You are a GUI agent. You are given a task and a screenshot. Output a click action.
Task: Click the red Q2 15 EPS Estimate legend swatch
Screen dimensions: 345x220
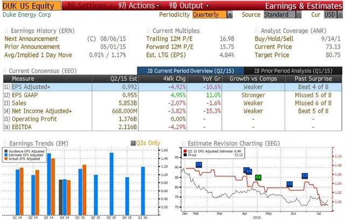[x=185, y=152]
